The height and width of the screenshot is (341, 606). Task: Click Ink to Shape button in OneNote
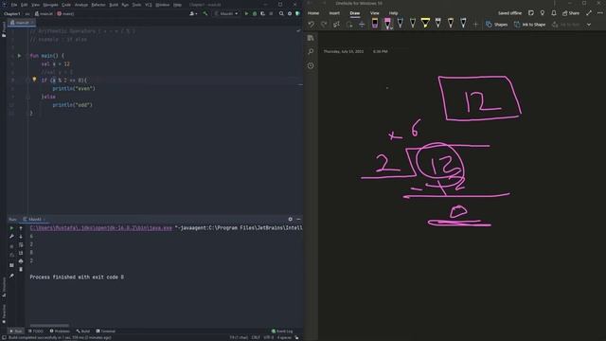(530, 25)
